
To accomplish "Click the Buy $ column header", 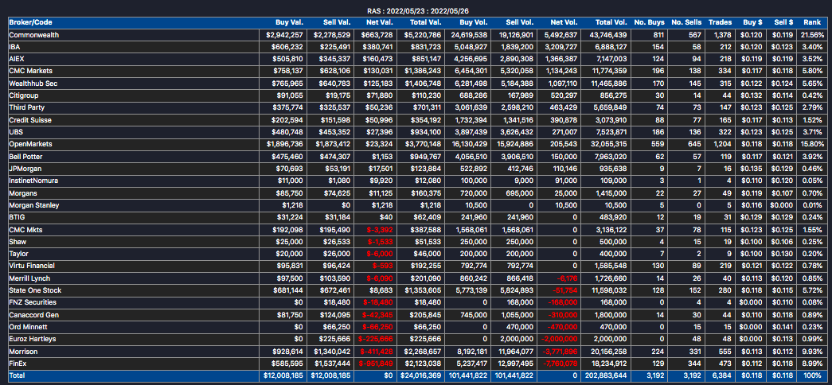I will click(x=753, y=22).
